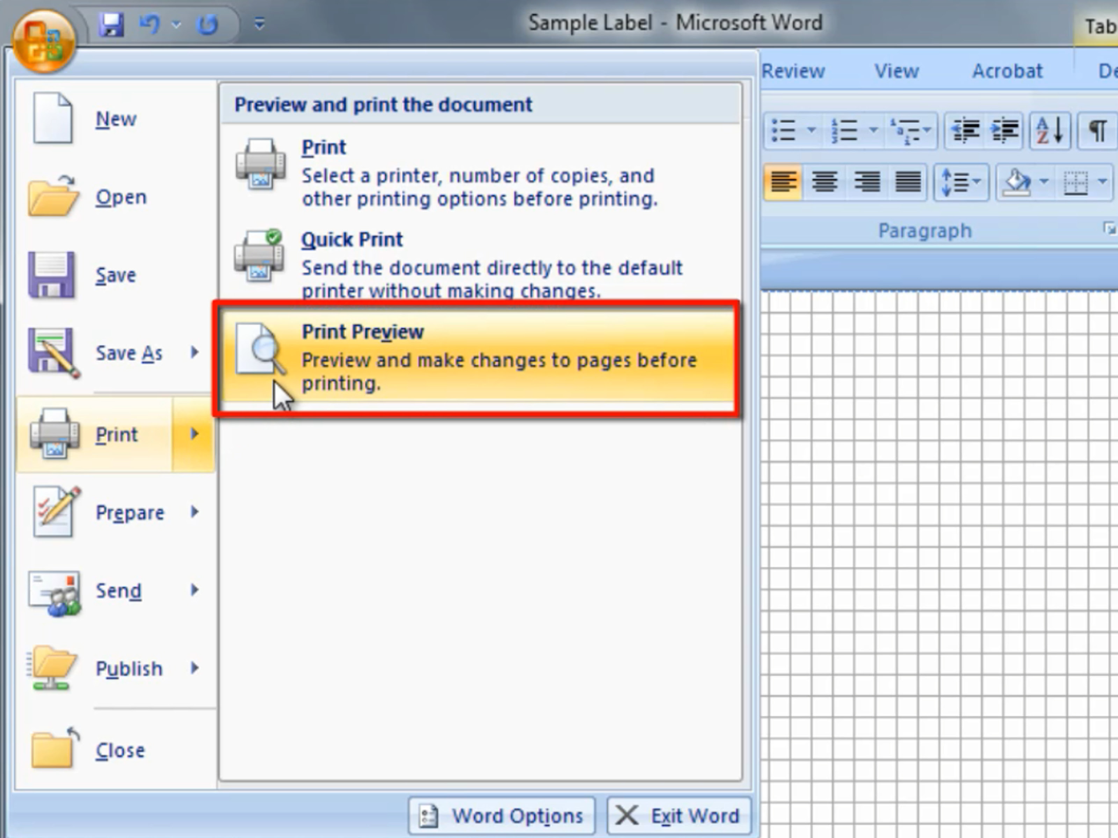This screenshot has width=1118, height=838.
Task: Click the Word Options button
Action: (x=501, y=816)
